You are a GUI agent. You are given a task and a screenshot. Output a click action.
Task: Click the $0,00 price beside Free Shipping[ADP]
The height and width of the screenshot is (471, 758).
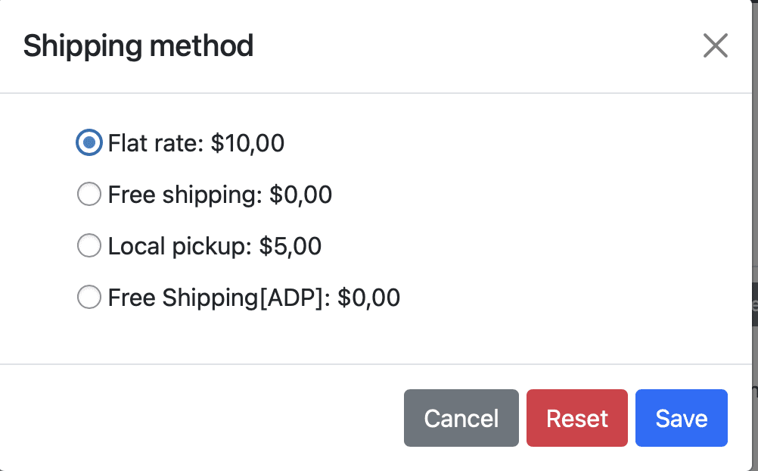point(368,298)
